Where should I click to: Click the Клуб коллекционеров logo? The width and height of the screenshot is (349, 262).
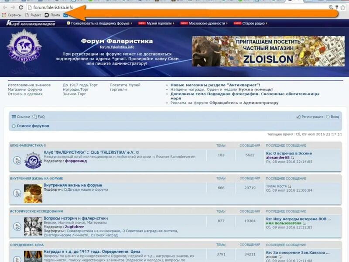pos(31,23)
